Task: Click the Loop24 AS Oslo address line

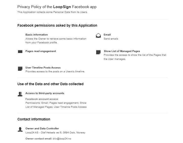Action: coord(55,133)
